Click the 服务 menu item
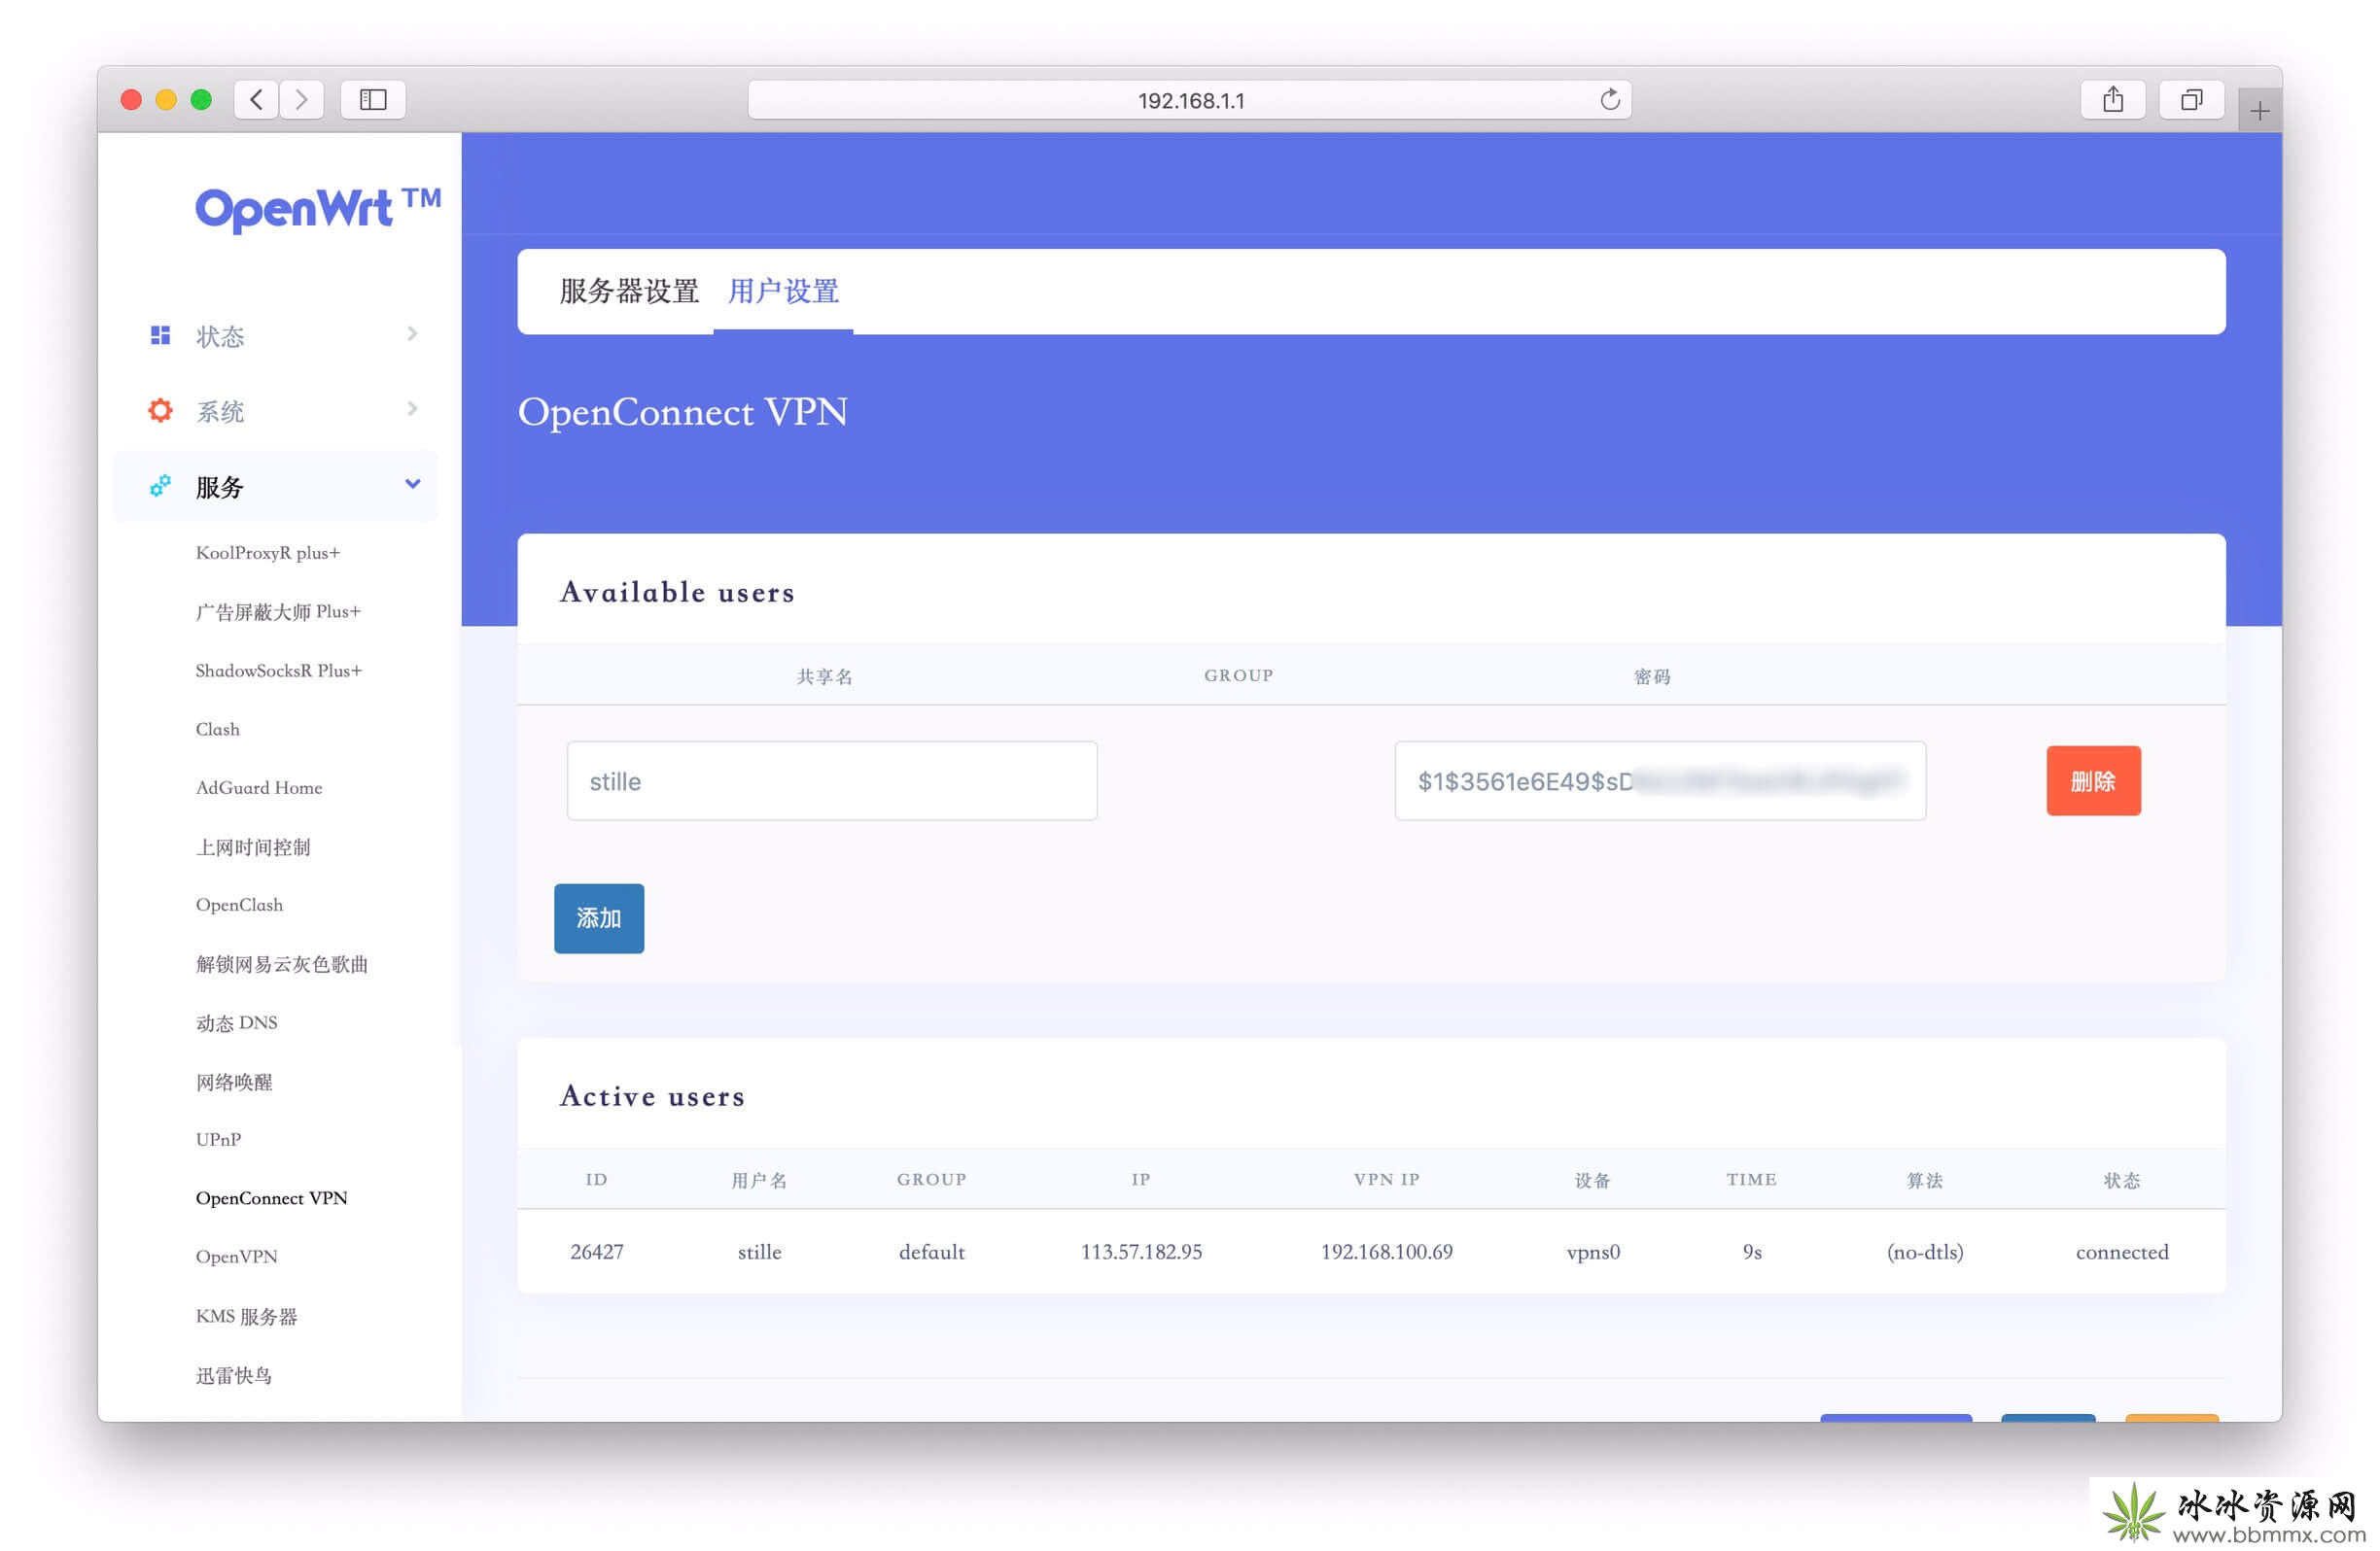This screenshot has height=1551, width=2380. (277, 487)
